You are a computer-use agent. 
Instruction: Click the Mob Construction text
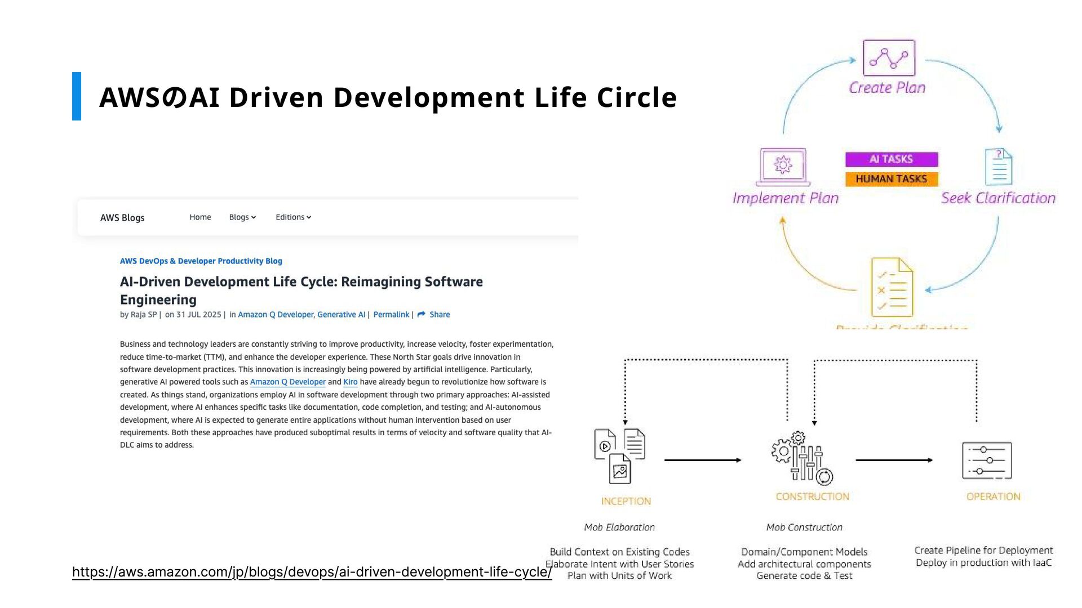pos(804,527)
